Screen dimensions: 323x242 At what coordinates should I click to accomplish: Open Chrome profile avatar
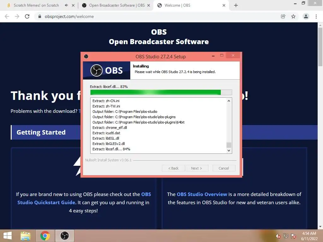[306, 16]
